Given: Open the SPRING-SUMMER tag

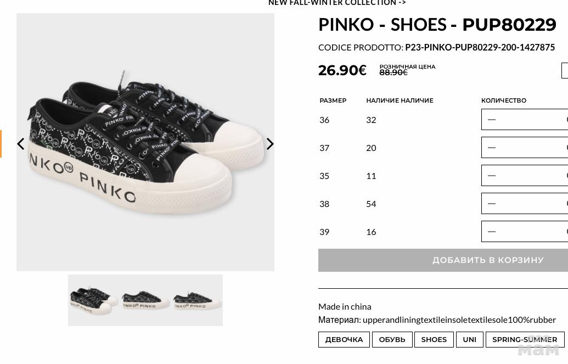Looking at the screenshot, I should [525, 340].
